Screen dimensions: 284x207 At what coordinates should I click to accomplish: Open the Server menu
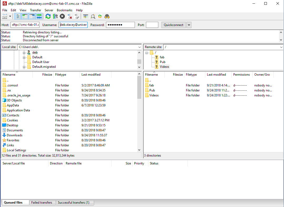click(x=49, y=10)
